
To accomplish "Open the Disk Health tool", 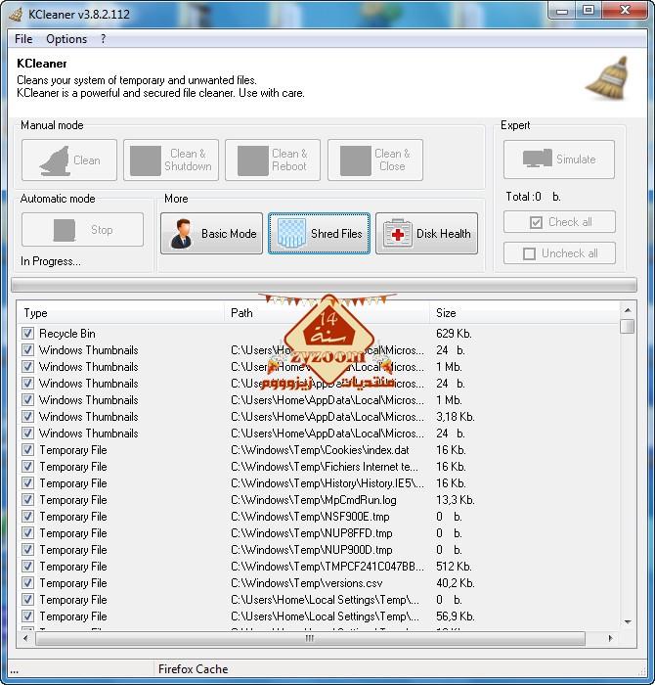I will (427, 233).
